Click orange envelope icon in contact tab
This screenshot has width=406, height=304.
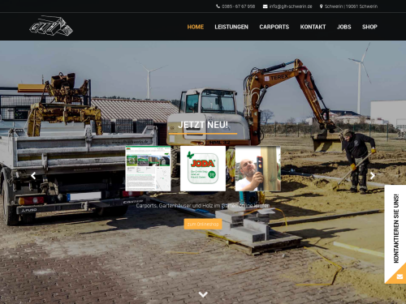pos(400,276)
